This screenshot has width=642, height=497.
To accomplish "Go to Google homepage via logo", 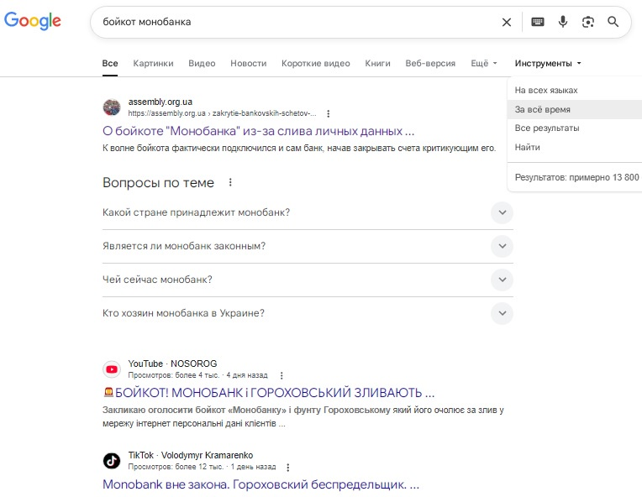I will tap(33, 22).
